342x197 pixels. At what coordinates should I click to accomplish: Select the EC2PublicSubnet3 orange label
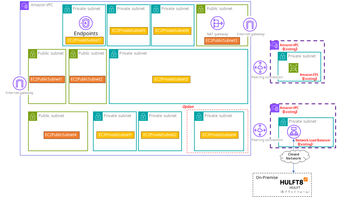222,41
